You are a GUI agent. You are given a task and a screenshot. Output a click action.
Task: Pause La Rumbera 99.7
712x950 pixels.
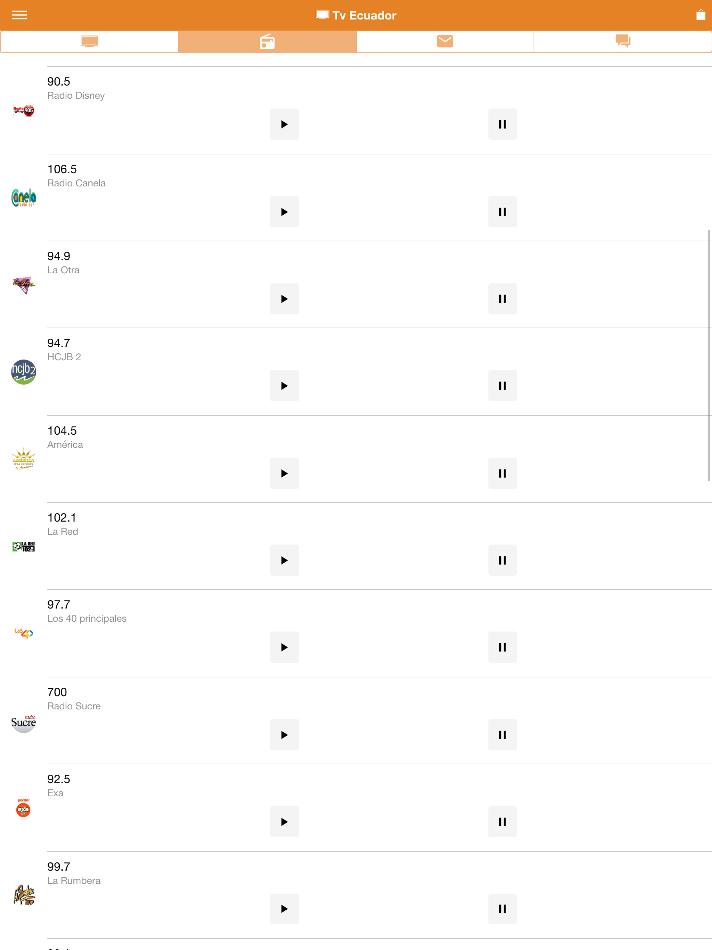tap(502, 909)
